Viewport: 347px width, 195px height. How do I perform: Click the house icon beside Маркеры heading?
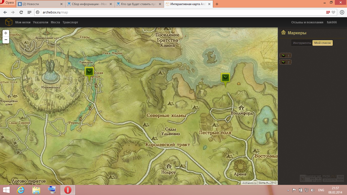click(x=283, y=32)
